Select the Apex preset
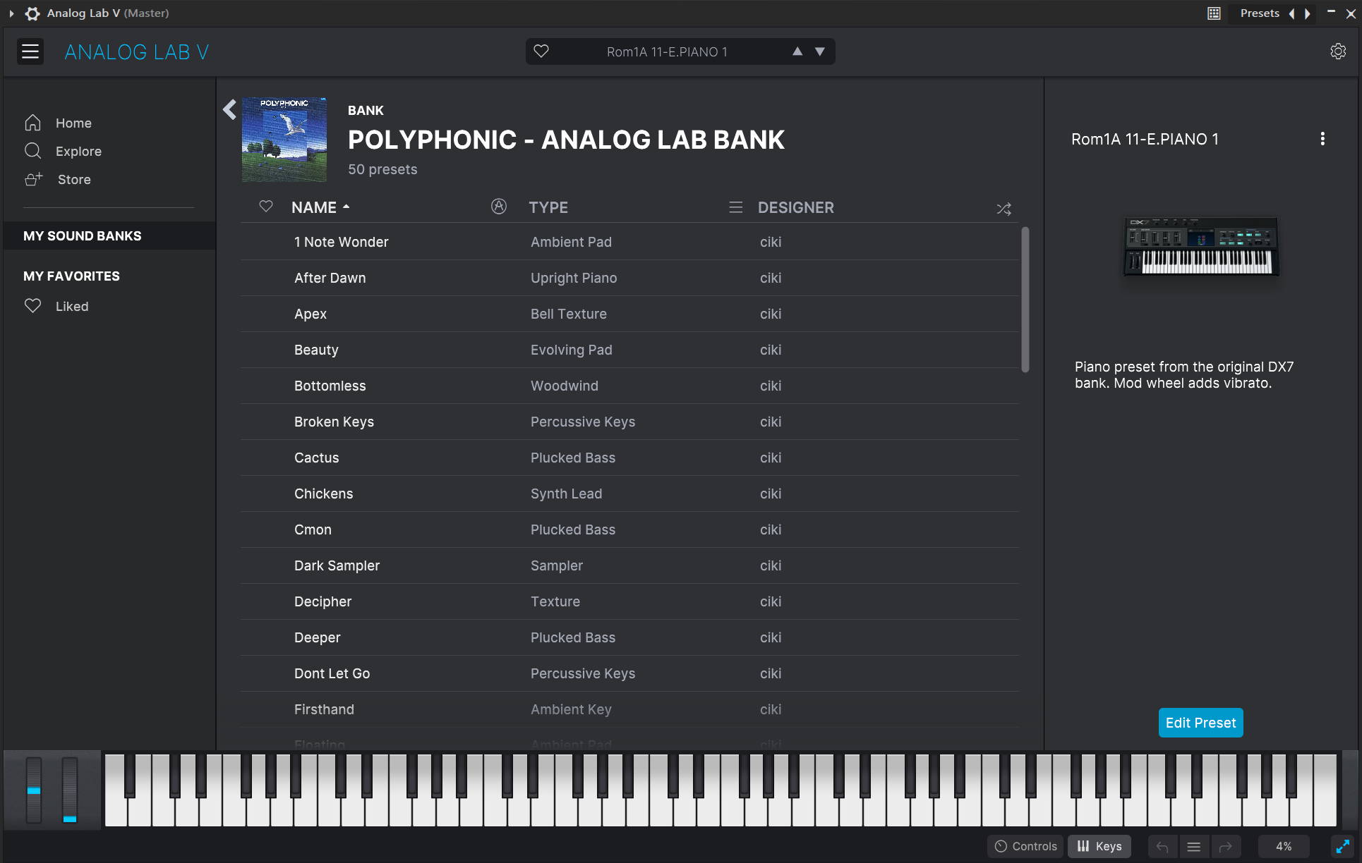Viewport: 1362px width, 863px height. [629, 314]
